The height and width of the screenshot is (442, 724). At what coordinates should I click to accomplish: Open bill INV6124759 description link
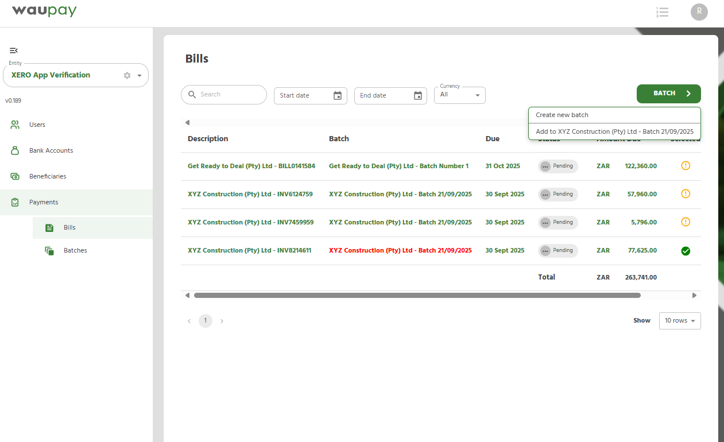coord(250,194)
